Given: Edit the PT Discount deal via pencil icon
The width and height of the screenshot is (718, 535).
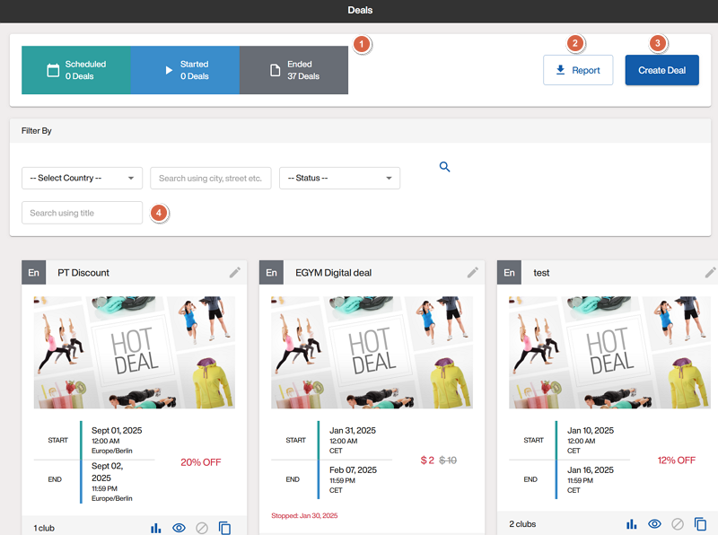Looking at the screenshot, I should (235, 272).
